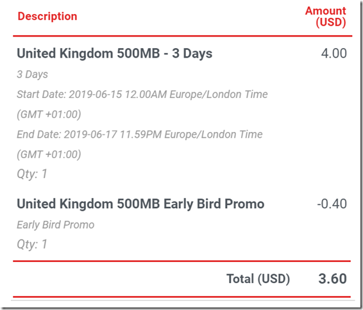
Task: Select the End Date 2019-06-17 line
Action: coord(140,135)
